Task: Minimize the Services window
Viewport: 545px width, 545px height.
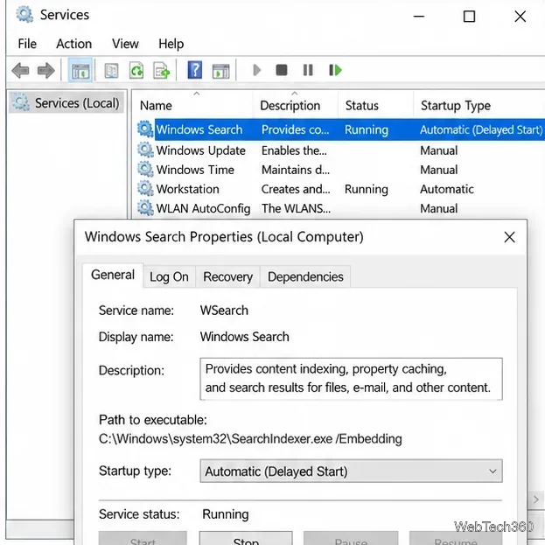Action: click(x=419, y=17)
